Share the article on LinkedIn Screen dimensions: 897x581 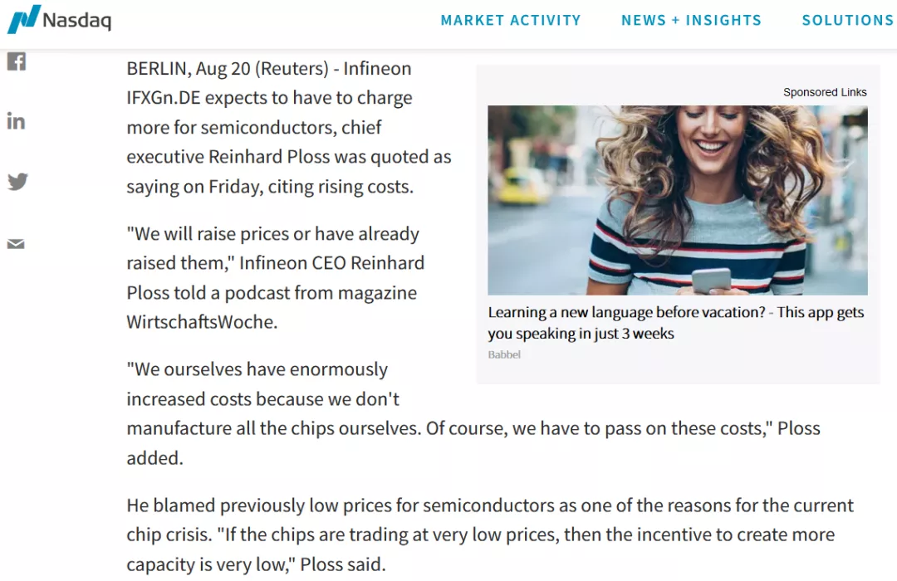pos(17,121)
